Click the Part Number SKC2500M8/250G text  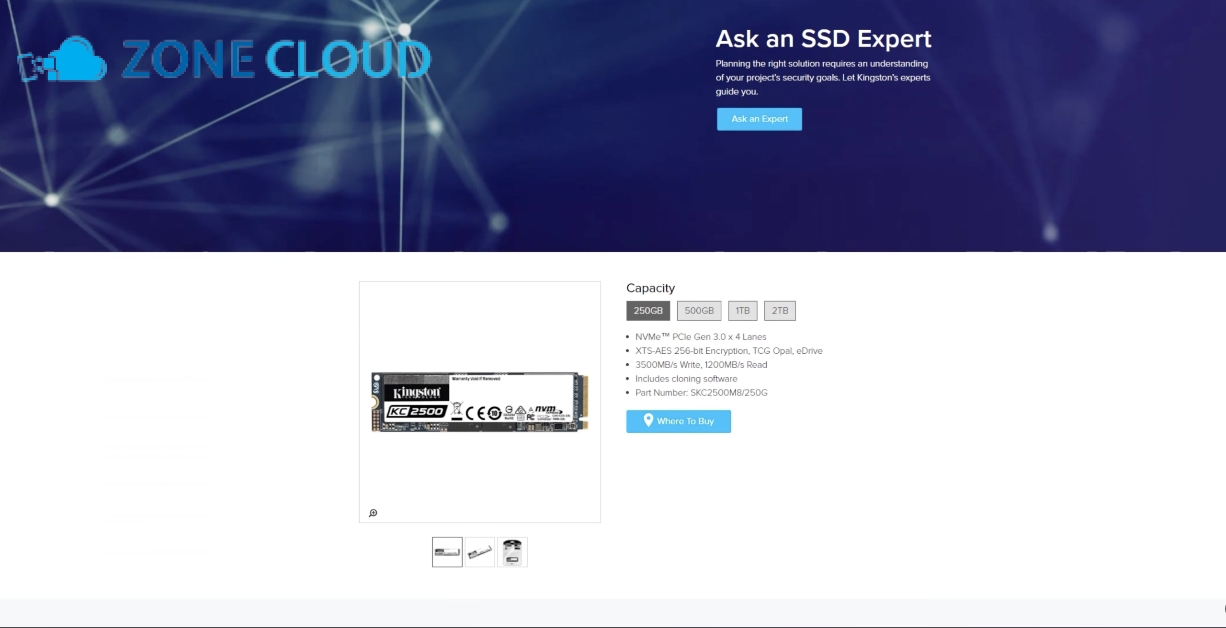click(x=701, y=392)
